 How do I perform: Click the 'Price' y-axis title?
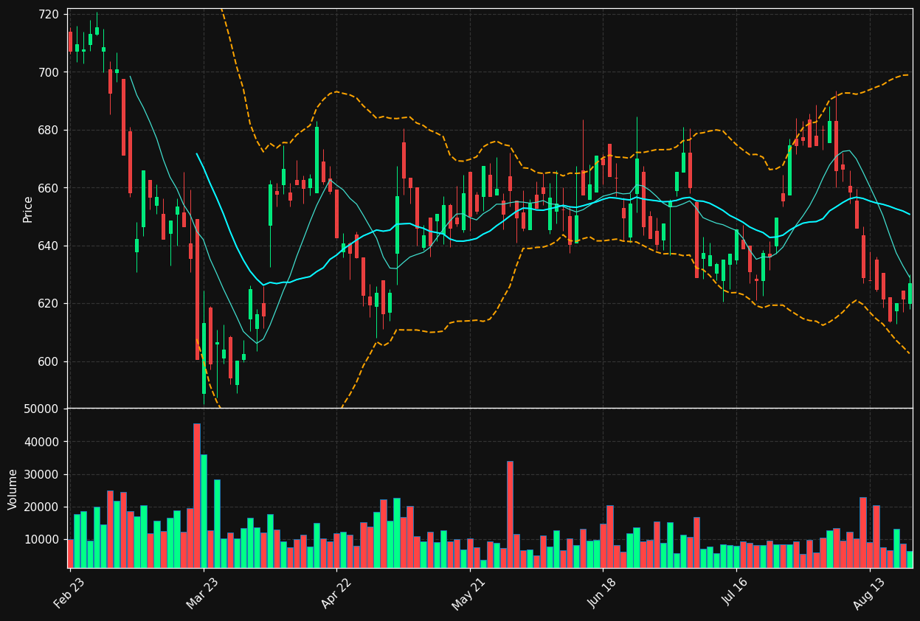tap(28, 209)
